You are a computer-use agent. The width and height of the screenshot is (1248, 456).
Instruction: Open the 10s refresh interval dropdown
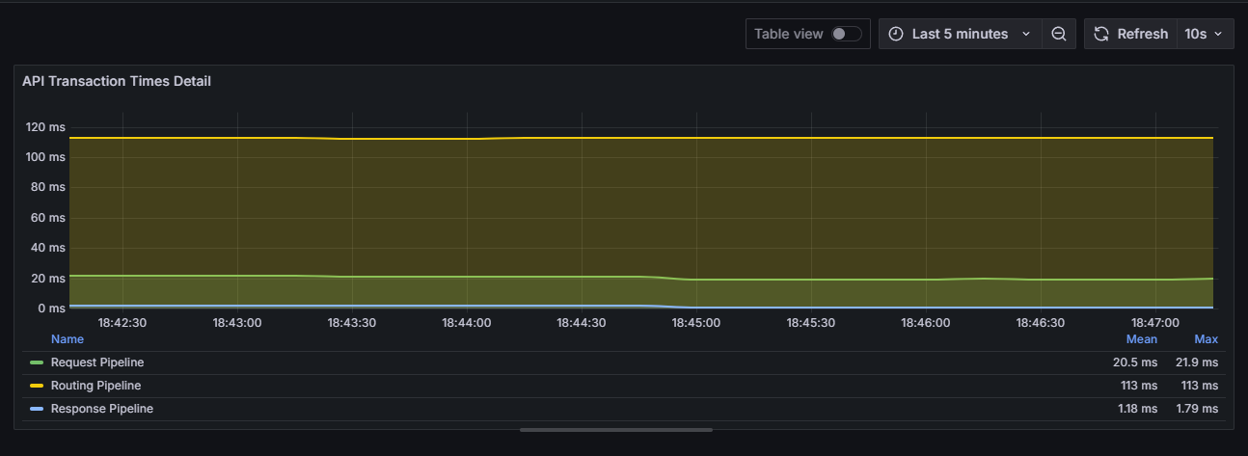tap(1204, 34)
